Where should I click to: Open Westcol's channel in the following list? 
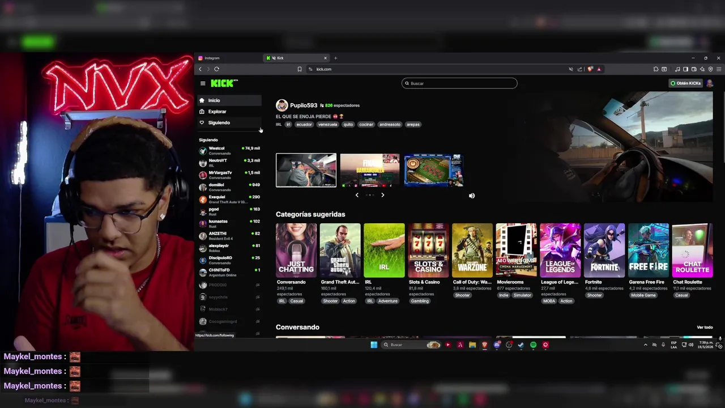[229, 151]
